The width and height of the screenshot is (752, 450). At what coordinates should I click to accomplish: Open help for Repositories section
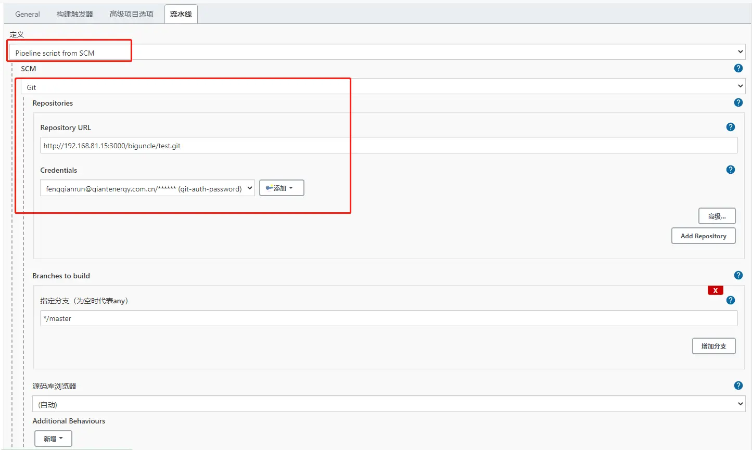(x=738, y=102)
